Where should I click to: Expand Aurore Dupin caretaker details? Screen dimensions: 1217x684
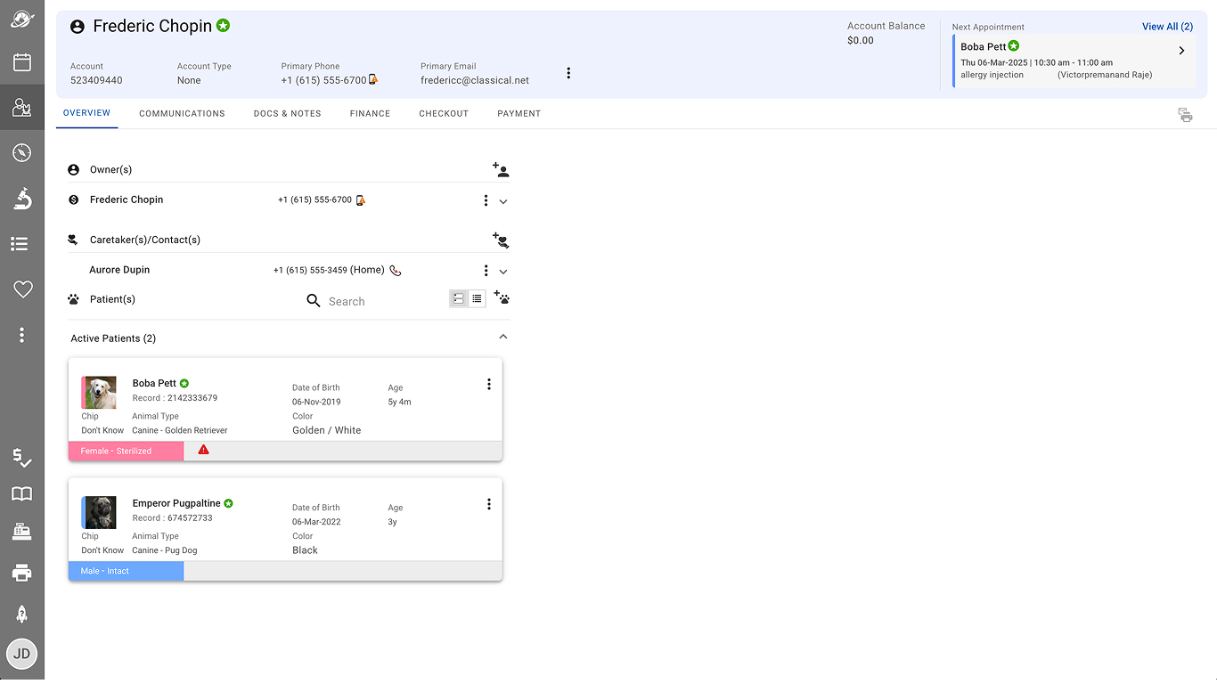pyautogui.click(x=503, y=272)
